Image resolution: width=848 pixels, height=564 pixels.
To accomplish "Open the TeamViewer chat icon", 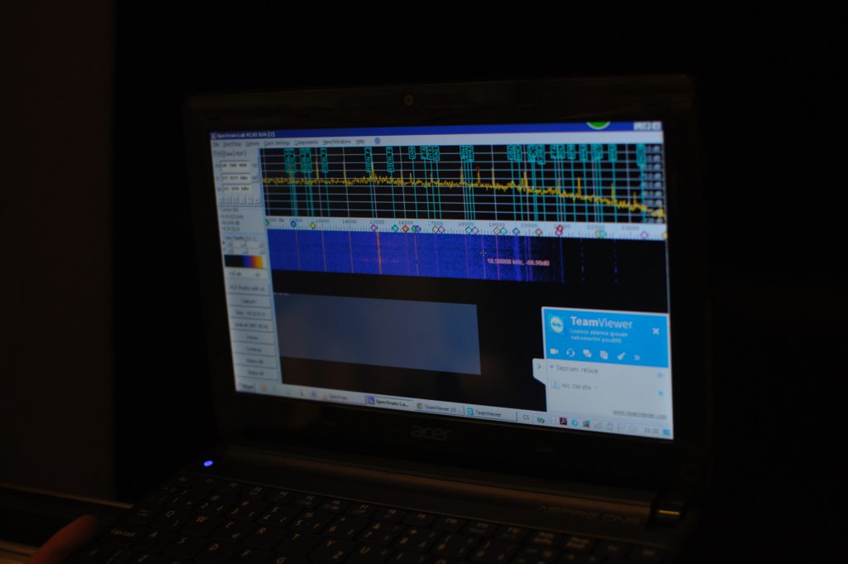I will click(x=587, y=354).
